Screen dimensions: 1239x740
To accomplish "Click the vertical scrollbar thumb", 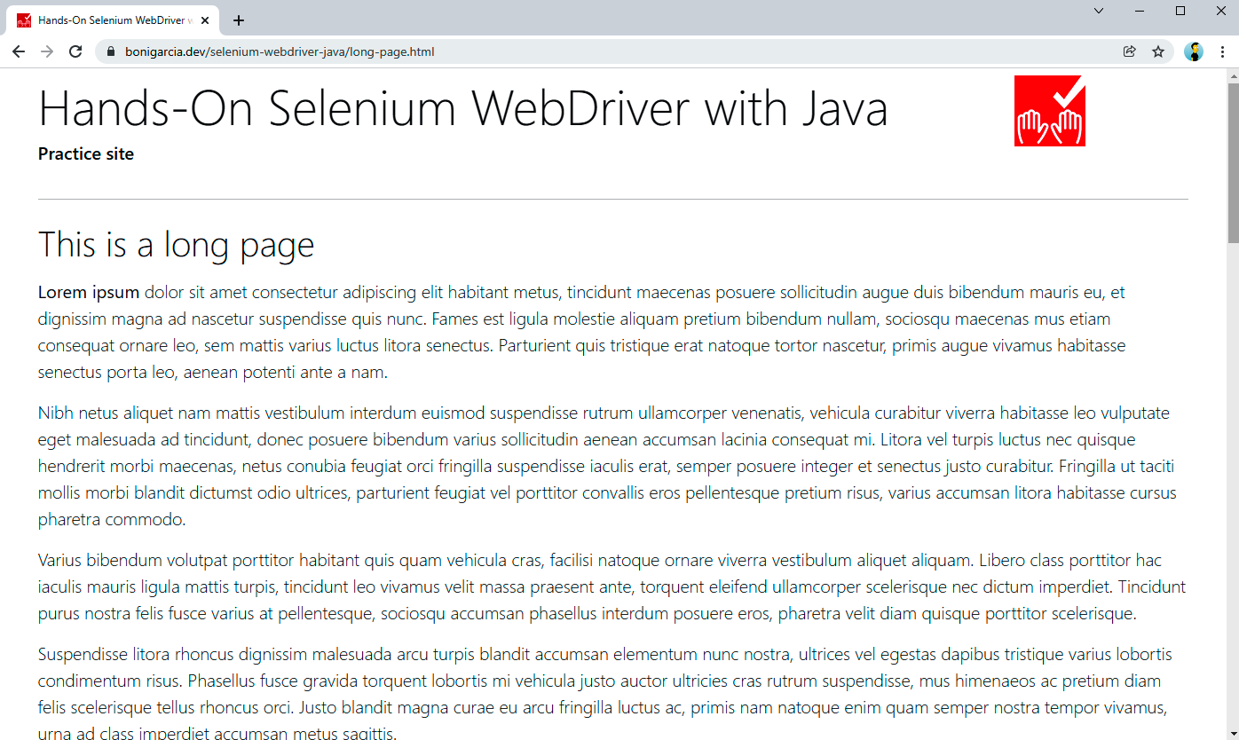I will [1233, 160].
